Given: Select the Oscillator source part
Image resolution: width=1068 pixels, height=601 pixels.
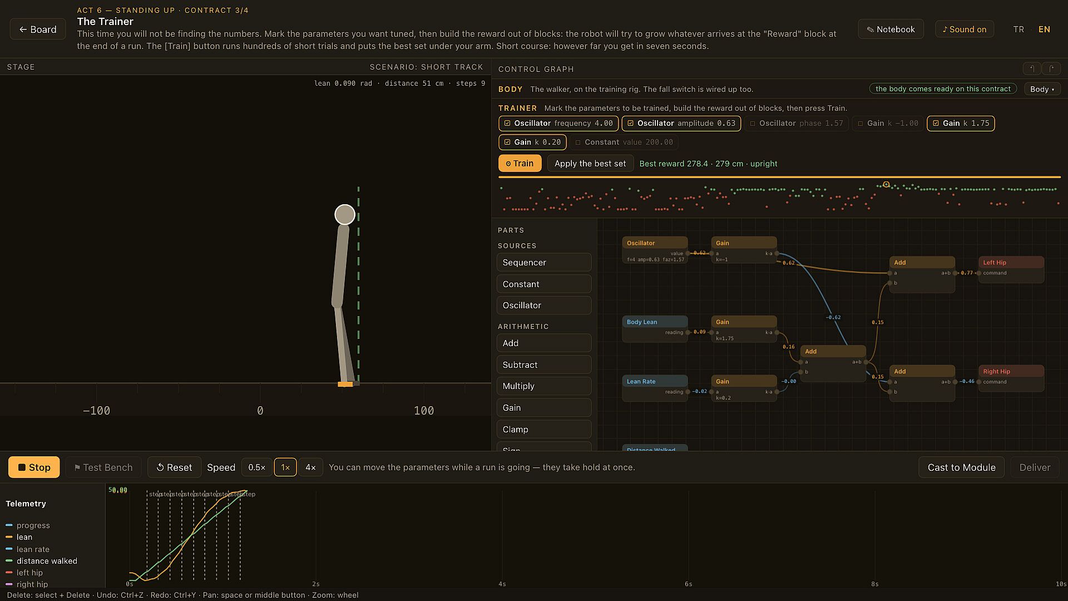Looking at the screenshot, I should point(543,306).
